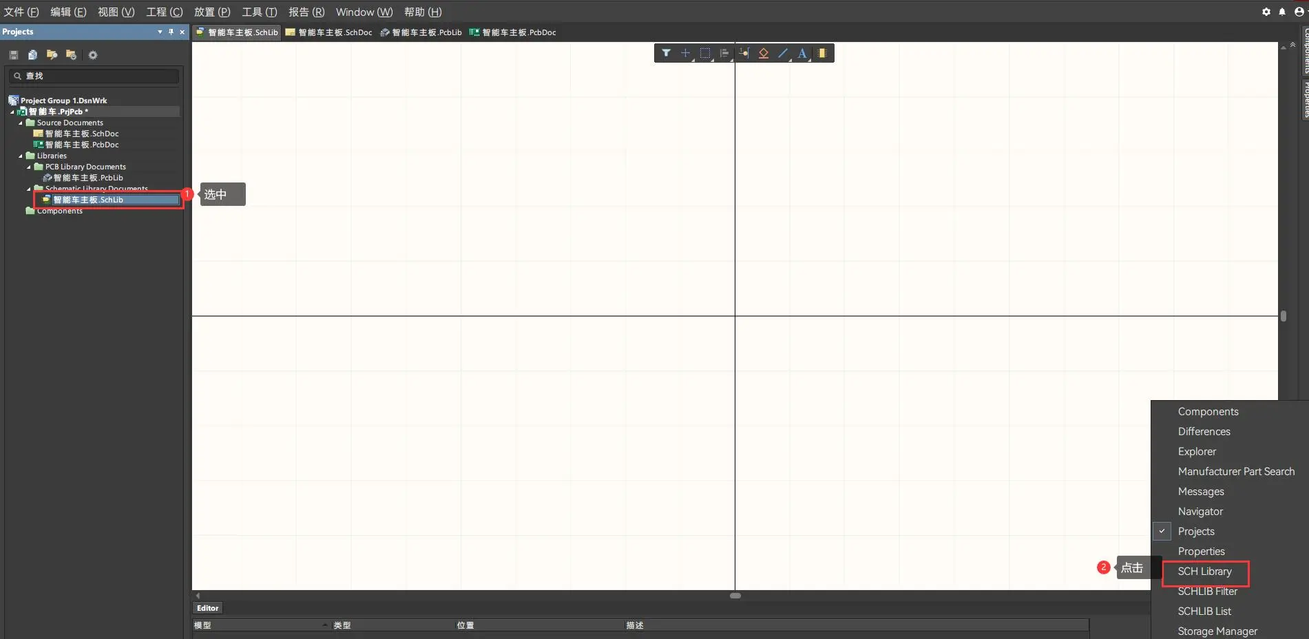1309x639 pixels.
Task: Open the Projects panel dropdown arrow
Action: (x=160, y=32)
